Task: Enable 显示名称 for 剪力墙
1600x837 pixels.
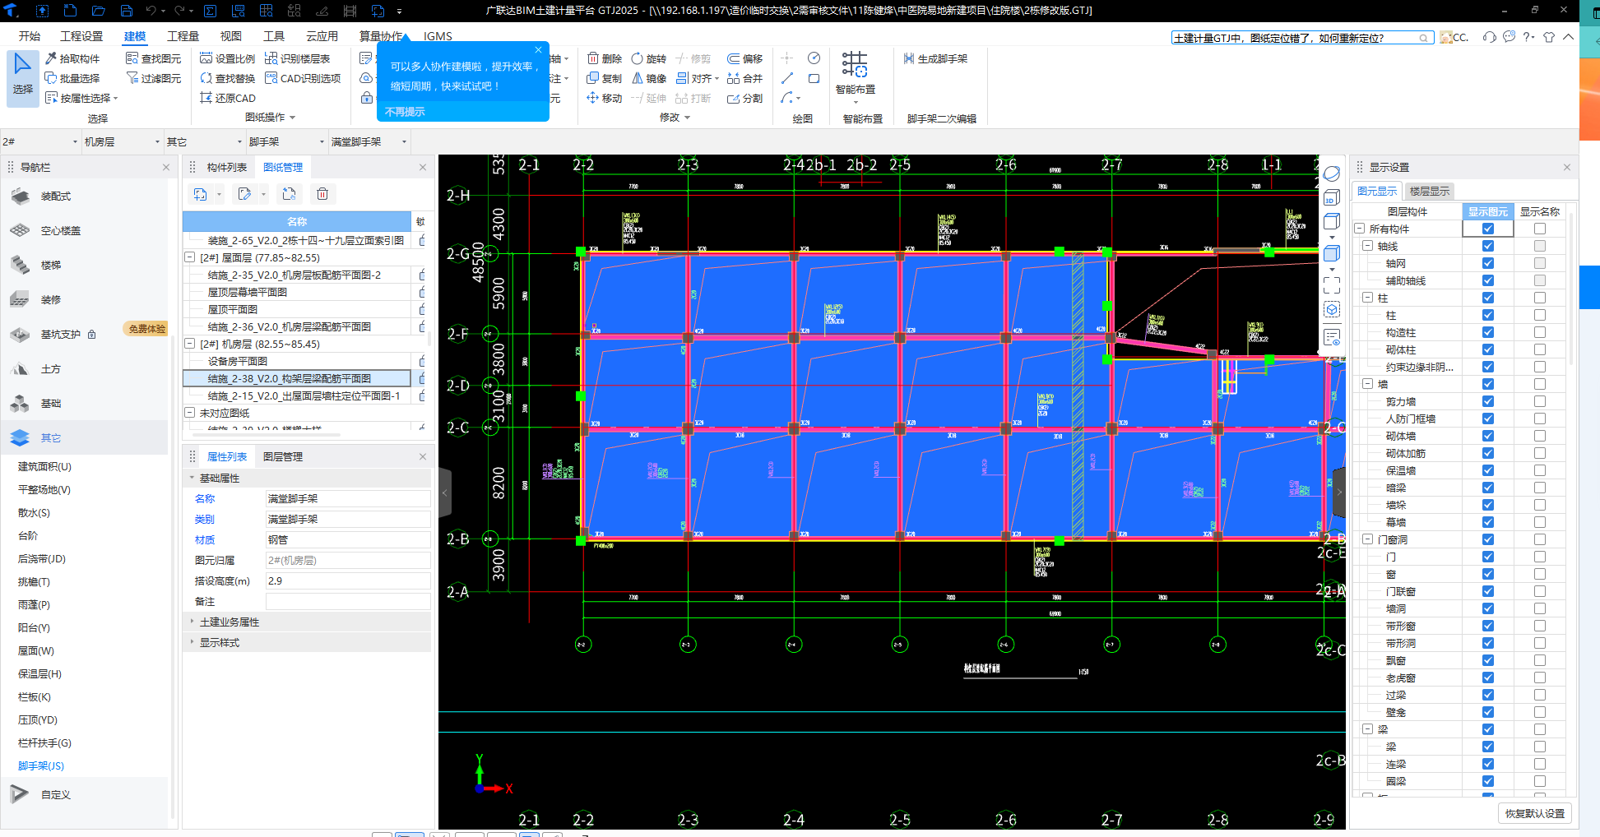Action: tap(1540, 401)
